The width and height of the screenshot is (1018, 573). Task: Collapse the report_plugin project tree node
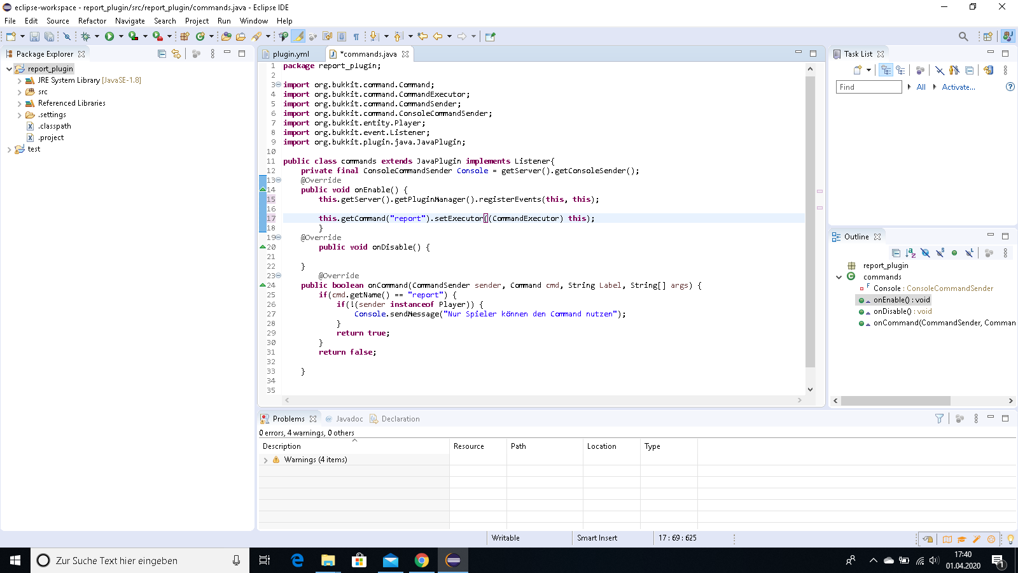coord(9,69)
